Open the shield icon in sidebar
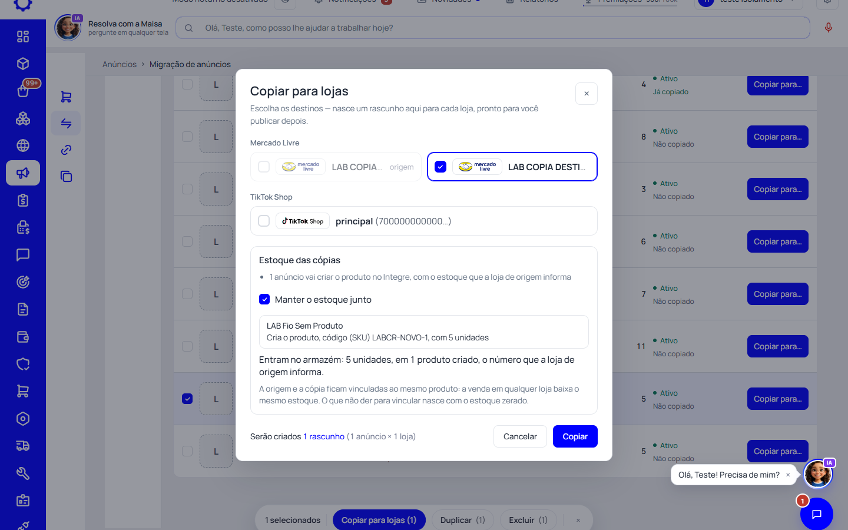The image size is (848, 530). pyautogui.click(x=23, y=364)
